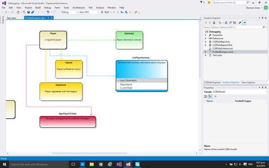The height and width of the screenshot is (168, 269).
Task: Switch to the Test.cqrsx document tab
Action: [11, 18]
